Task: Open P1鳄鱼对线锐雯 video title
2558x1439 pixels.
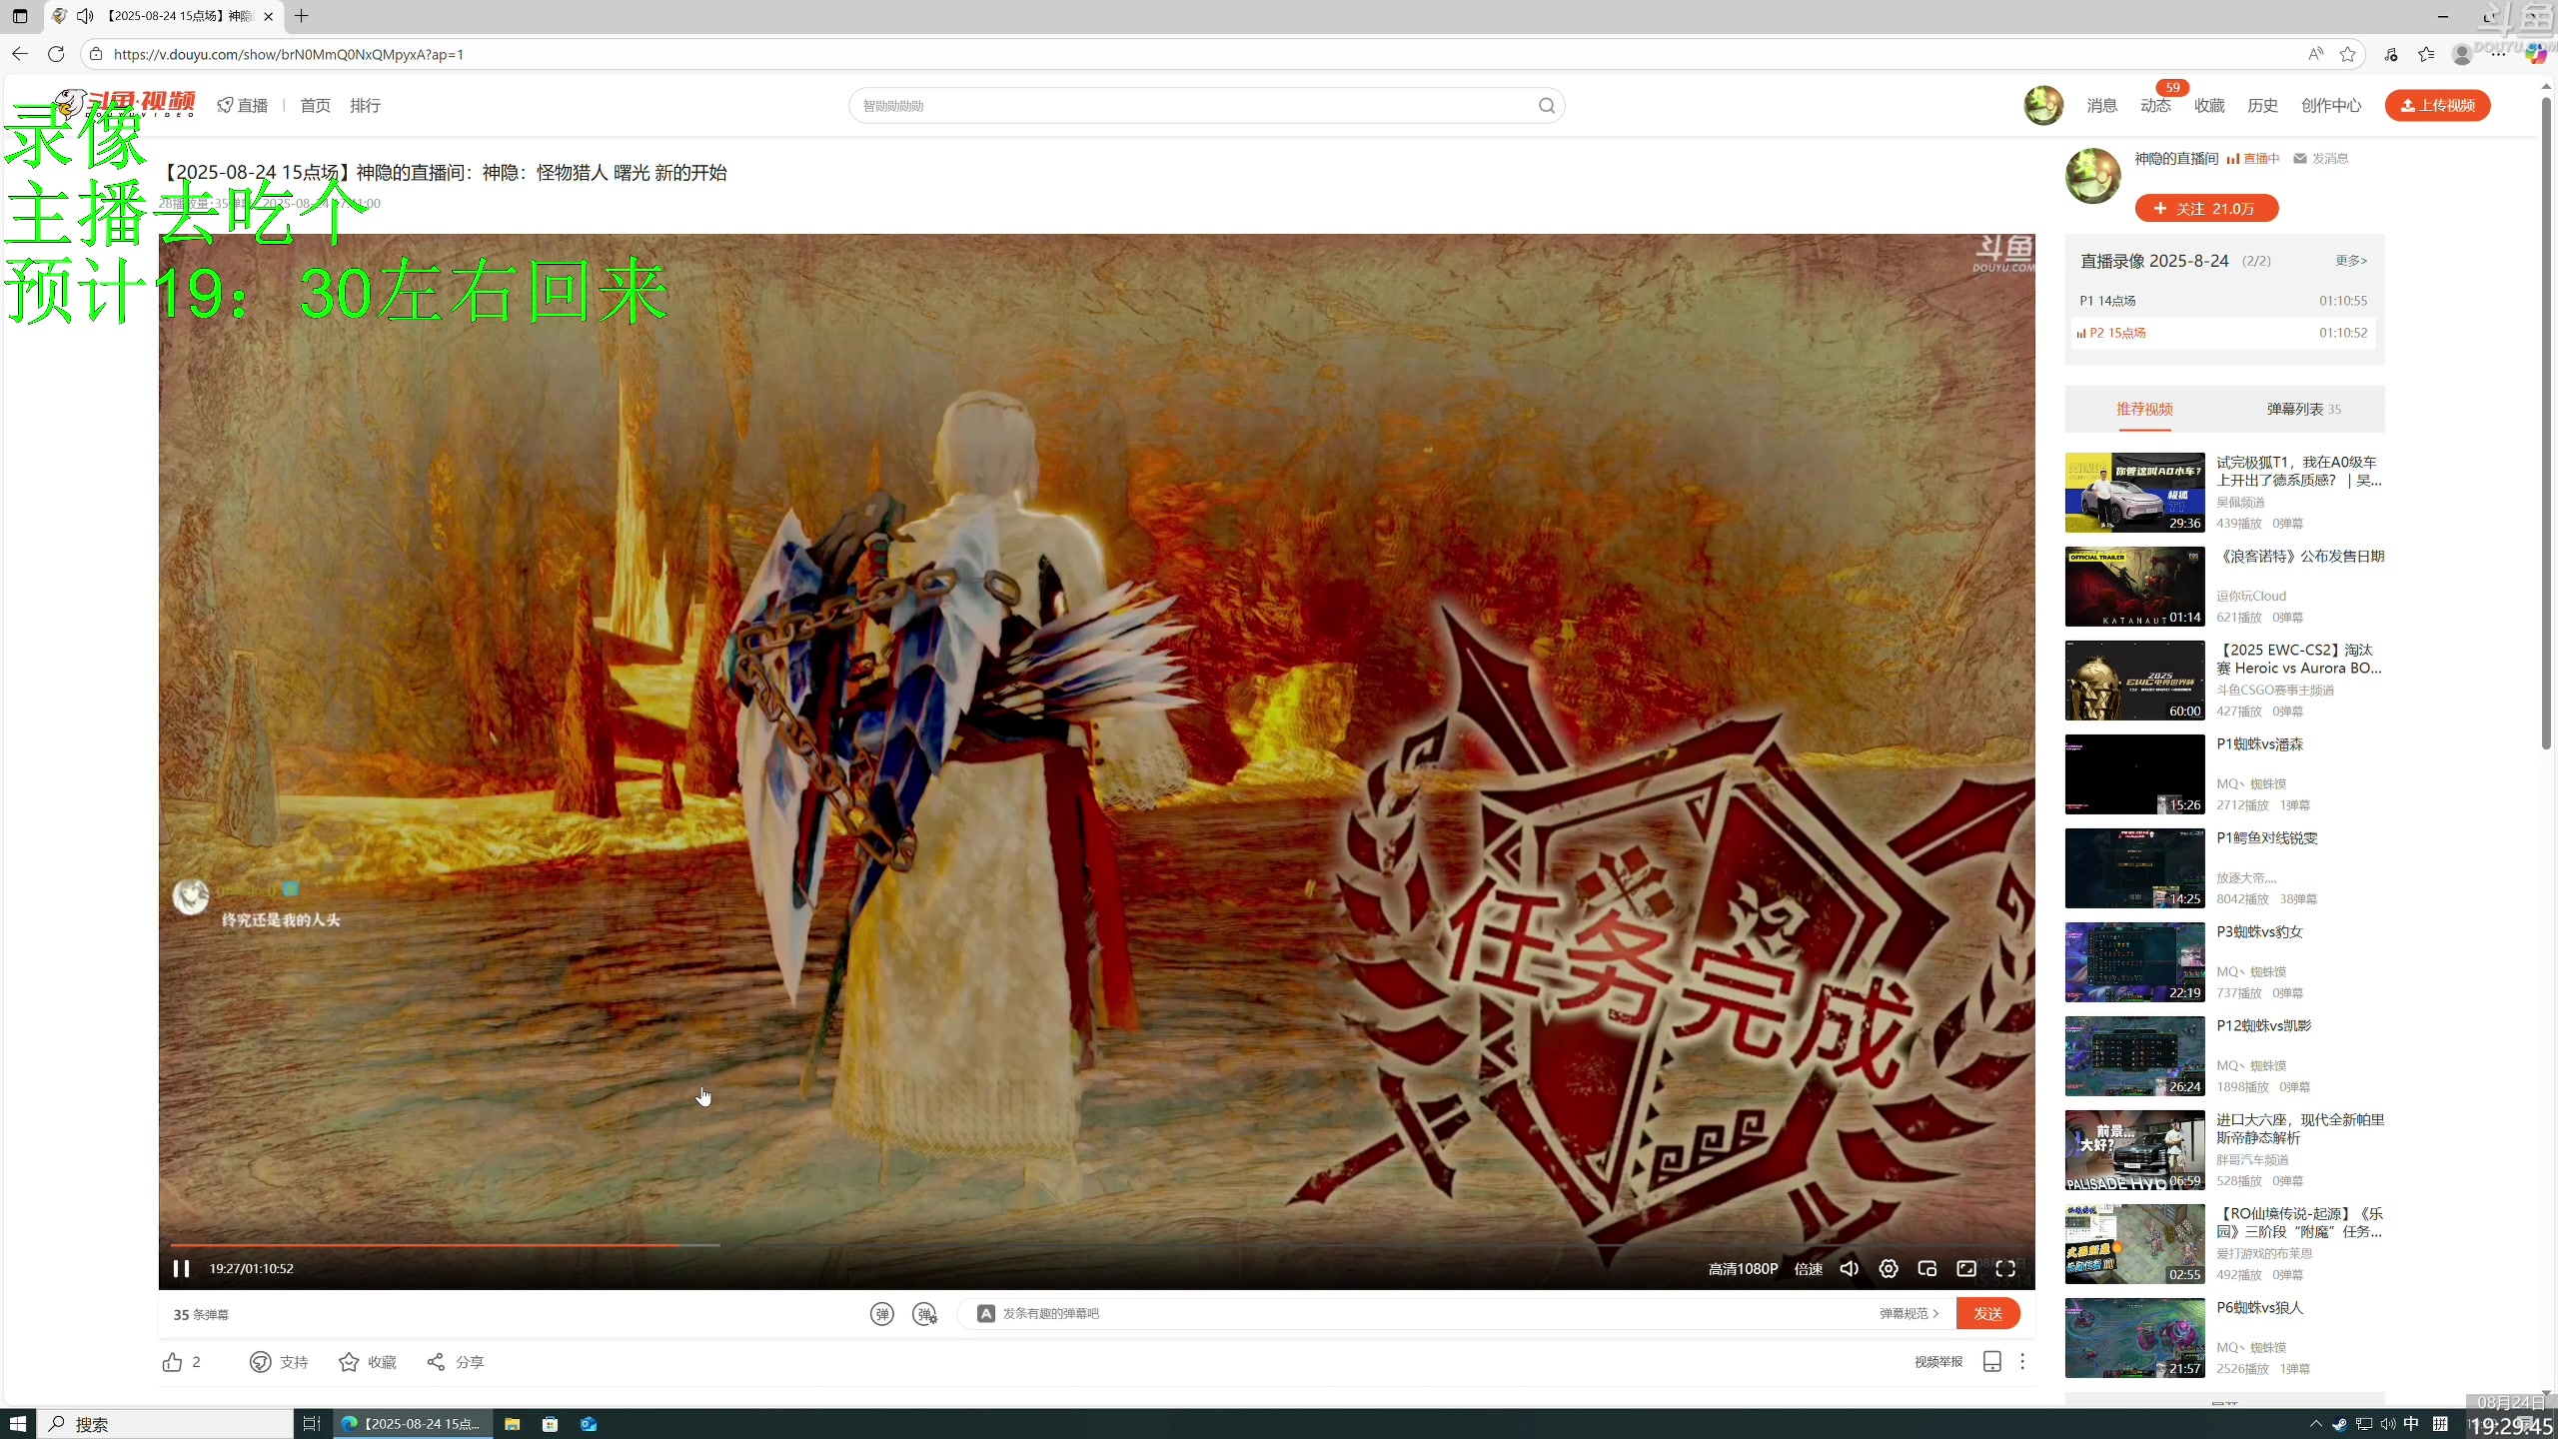Action: pyautogui.click(x=2266, y=838)
